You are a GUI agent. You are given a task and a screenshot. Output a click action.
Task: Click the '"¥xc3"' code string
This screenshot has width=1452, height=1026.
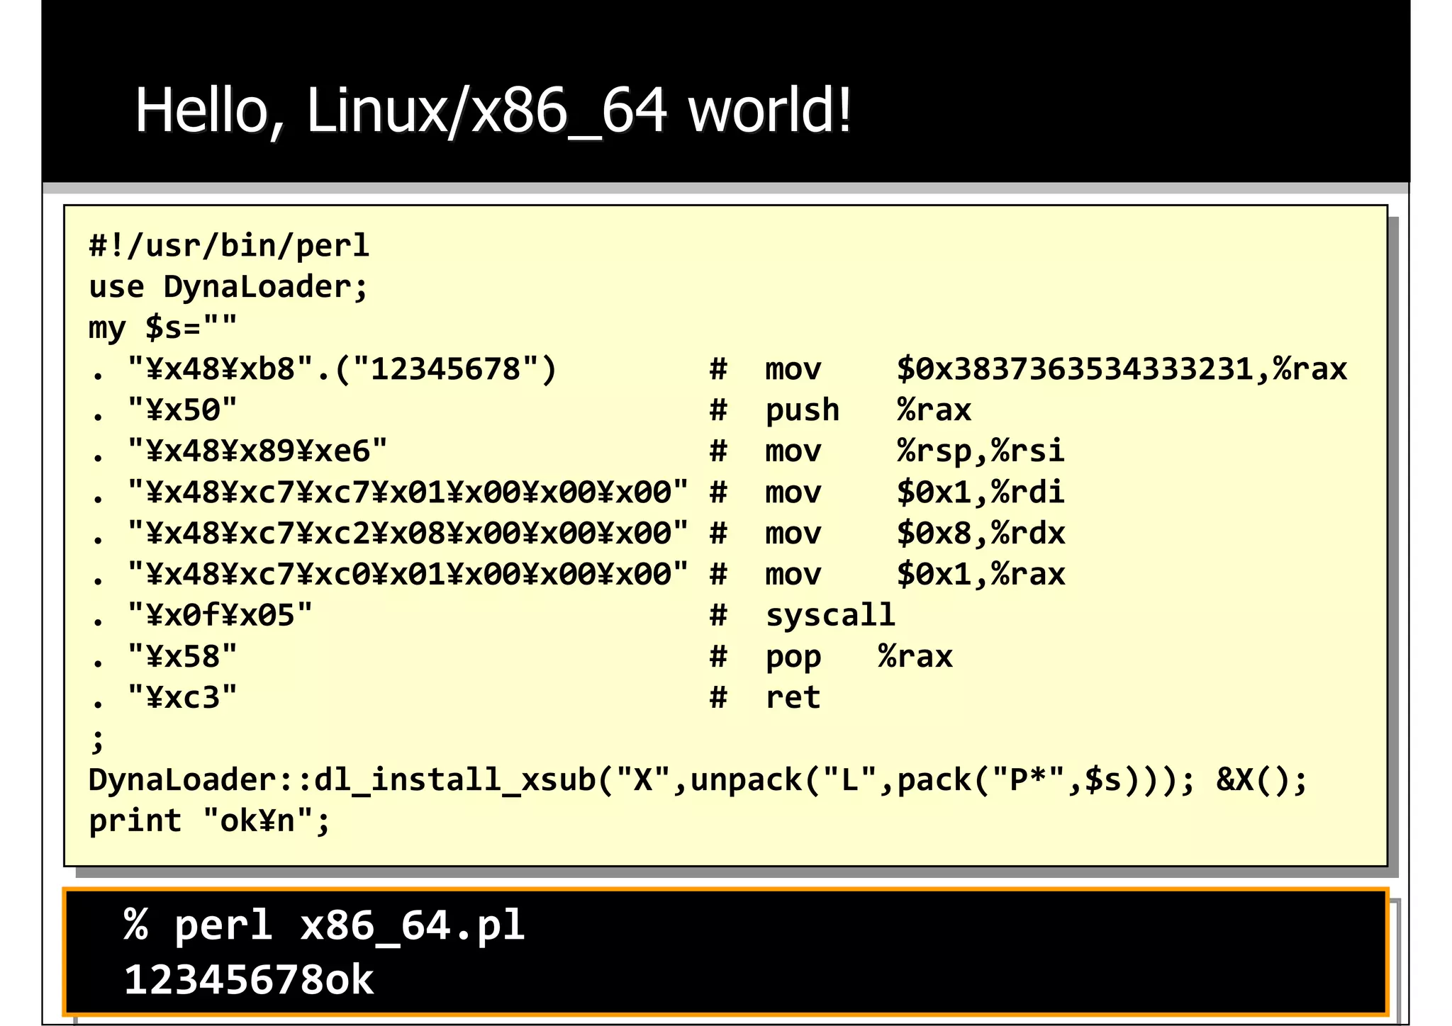182,698
